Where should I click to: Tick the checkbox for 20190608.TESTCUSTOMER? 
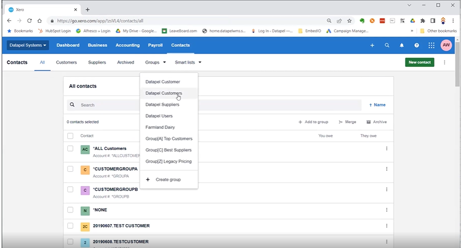[70, 242]
